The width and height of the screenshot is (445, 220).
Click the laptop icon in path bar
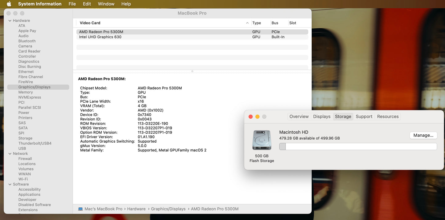(80, 209)
